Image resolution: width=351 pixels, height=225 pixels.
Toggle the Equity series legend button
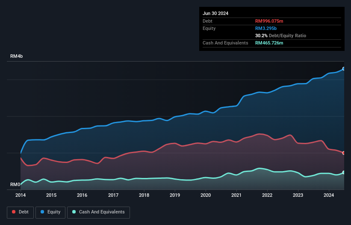tap(50, 212)
